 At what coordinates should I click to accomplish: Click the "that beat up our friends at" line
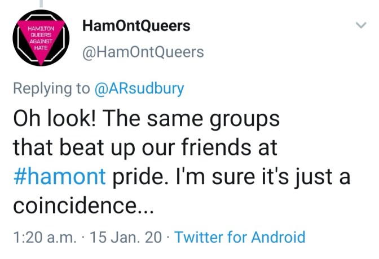coord(144,148)
